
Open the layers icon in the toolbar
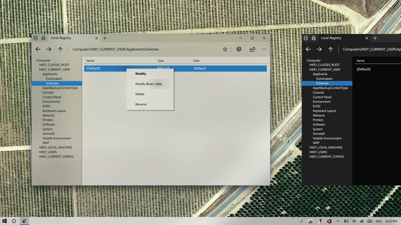click(239, 49)
